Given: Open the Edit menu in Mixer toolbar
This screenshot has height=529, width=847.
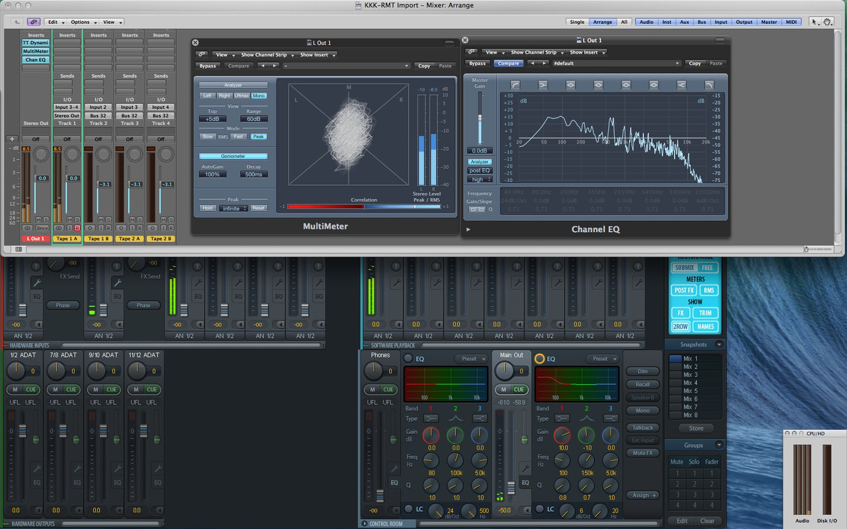Looking at the screenshot, I should pyautogui.click(x=54, y=22).
